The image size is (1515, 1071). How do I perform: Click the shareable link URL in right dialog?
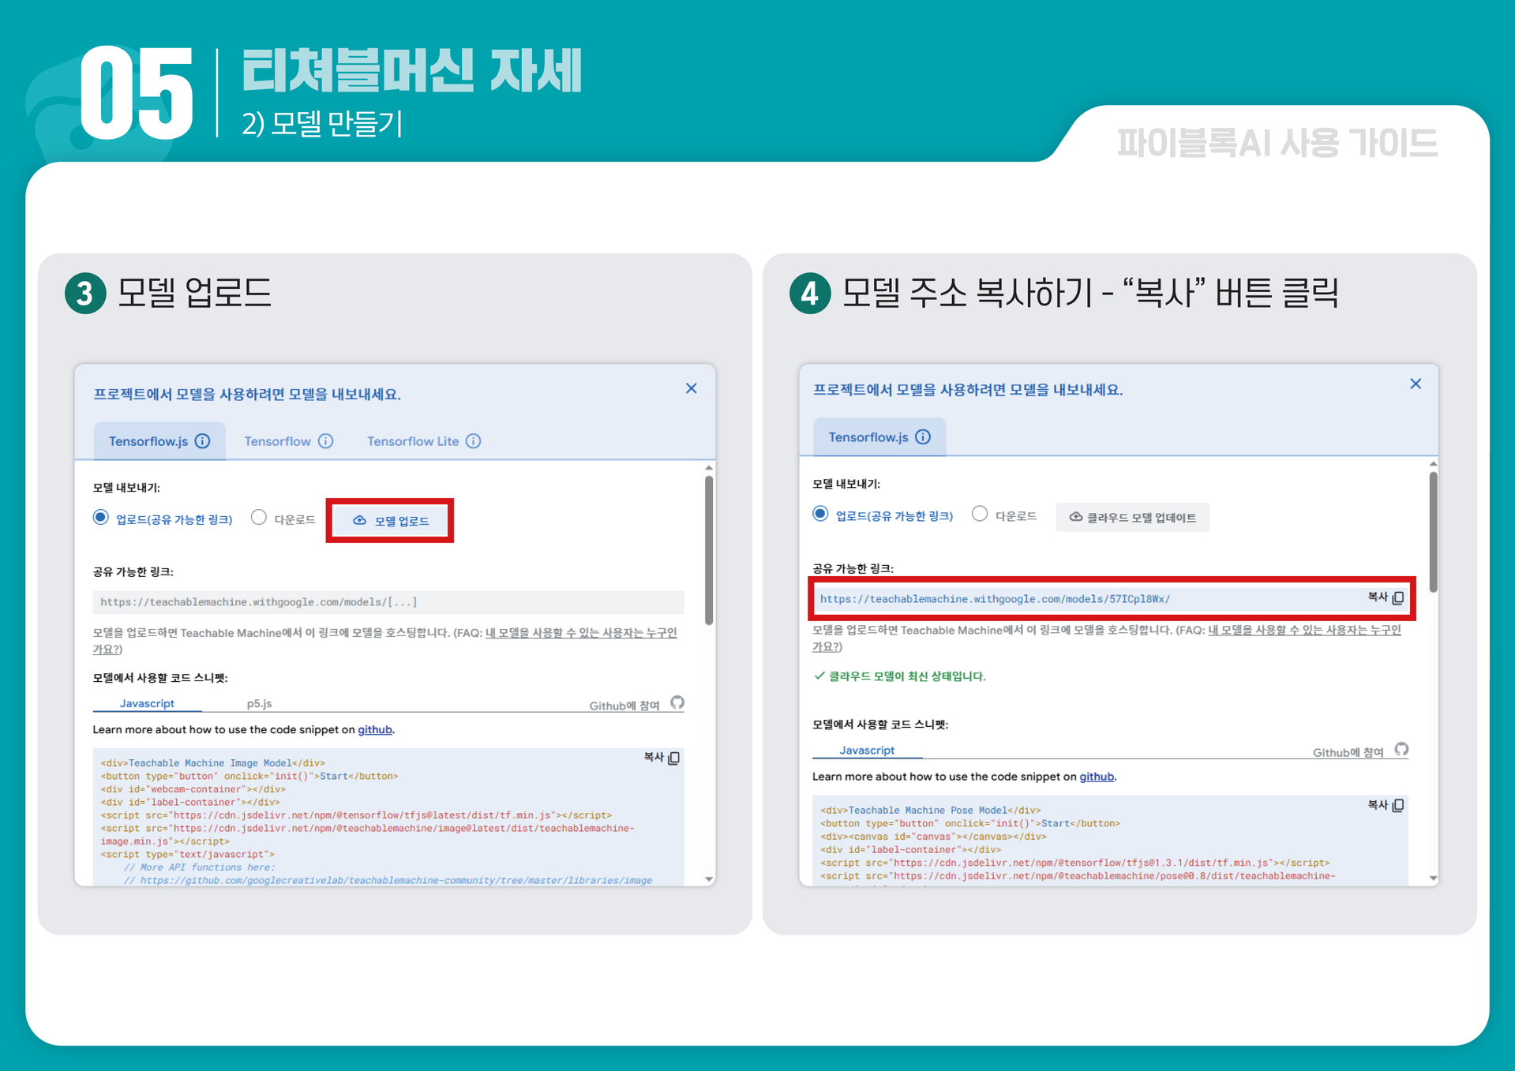[995, 599]
